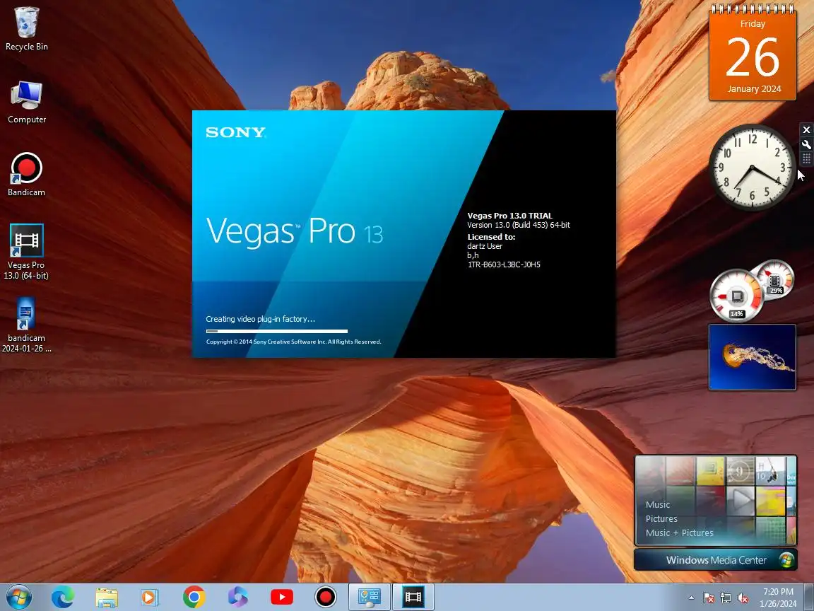Screen dimensions: 814x611
Task: Open the Copilot icon in taskbar
Action: click(x=237, y=598)
